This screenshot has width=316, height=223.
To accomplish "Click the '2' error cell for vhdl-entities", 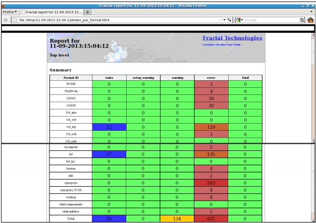I will point(211,211).
